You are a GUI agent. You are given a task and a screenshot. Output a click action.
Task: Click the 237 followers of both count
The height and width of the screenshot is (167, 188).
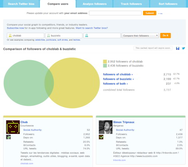point(169,84)
